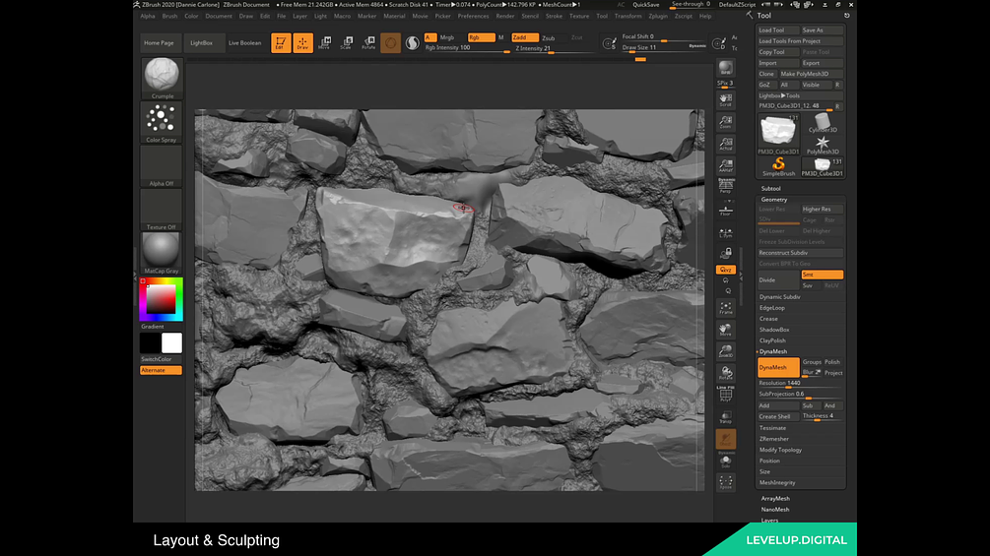Expand the EdgeLoop subsection
This screenshot has width=990, height=556.
click(x=772, y=308)
